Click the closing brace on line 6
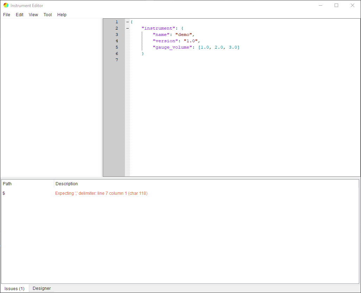The image size is (361, 293). point(143,54)
